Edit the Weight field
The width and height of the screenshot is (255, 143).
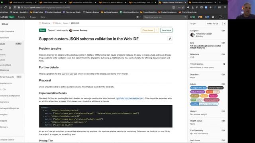point(223,111)
